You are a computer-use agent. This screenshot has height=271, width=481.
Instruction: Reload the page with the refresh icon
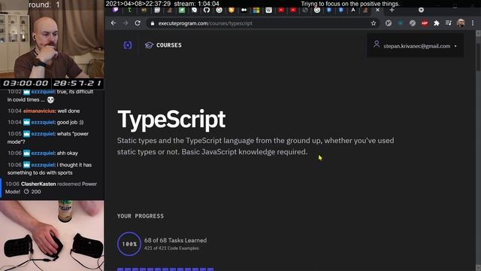pos(138,23)
